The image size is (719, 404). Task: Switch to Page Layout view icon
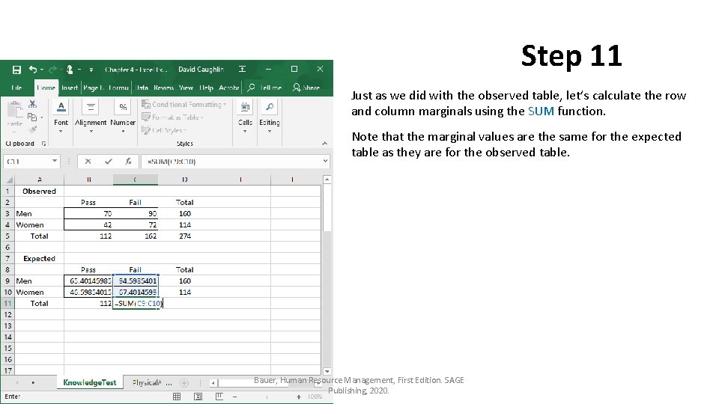click(198, 397)
